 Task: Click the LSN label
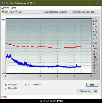click(27, 85)
